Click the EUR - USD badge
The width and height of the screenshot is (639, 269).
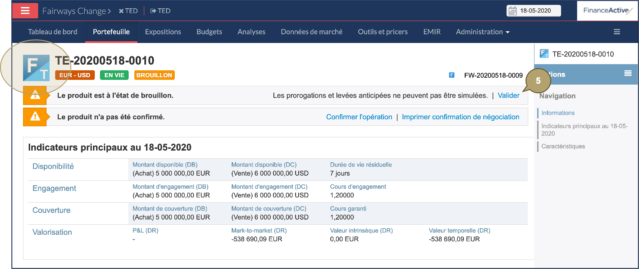point(75,75)
